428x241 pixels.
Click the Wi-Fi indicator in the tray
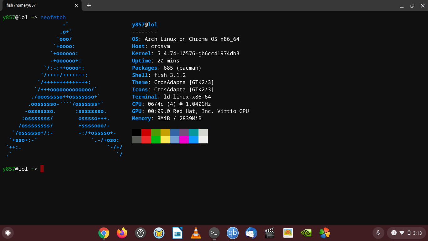click(402, 233)
